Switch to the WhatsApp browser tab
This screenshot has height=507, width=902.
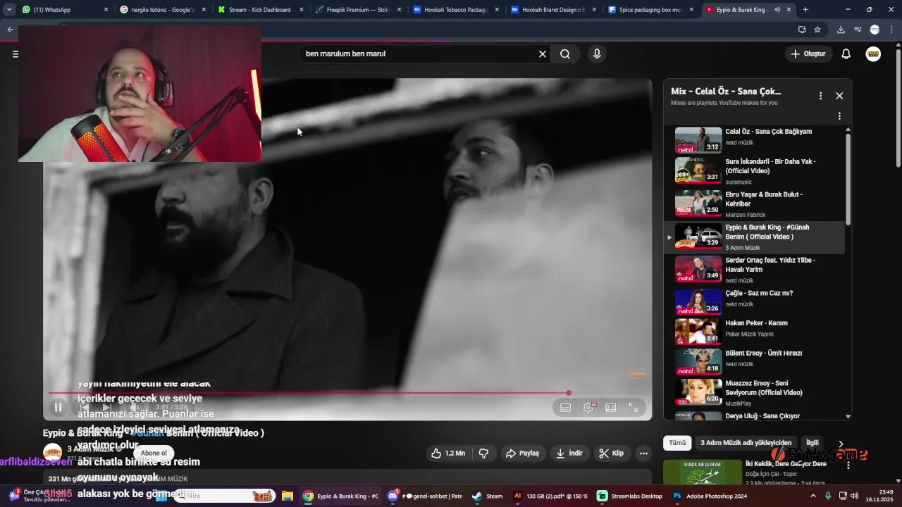coord(63,10)
